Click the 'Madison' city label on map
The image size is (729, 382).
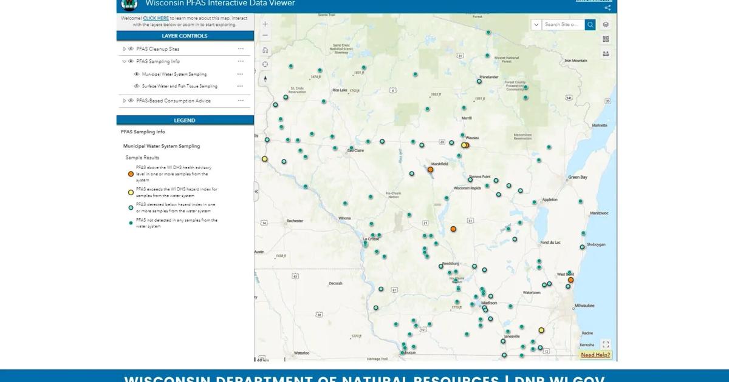(x=489, y=303)
